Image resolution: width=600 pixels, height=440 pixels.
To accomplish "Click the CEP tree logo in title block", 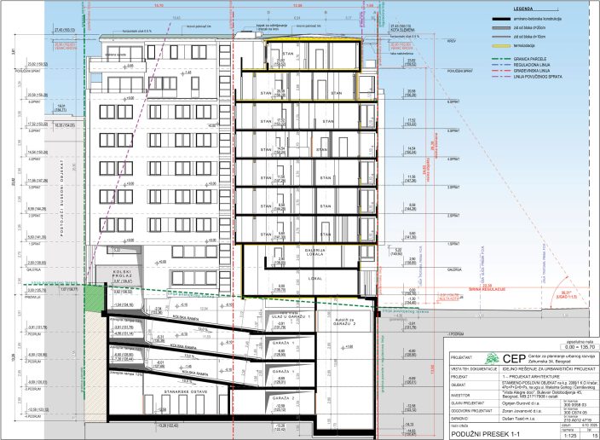I will [492, 360].
